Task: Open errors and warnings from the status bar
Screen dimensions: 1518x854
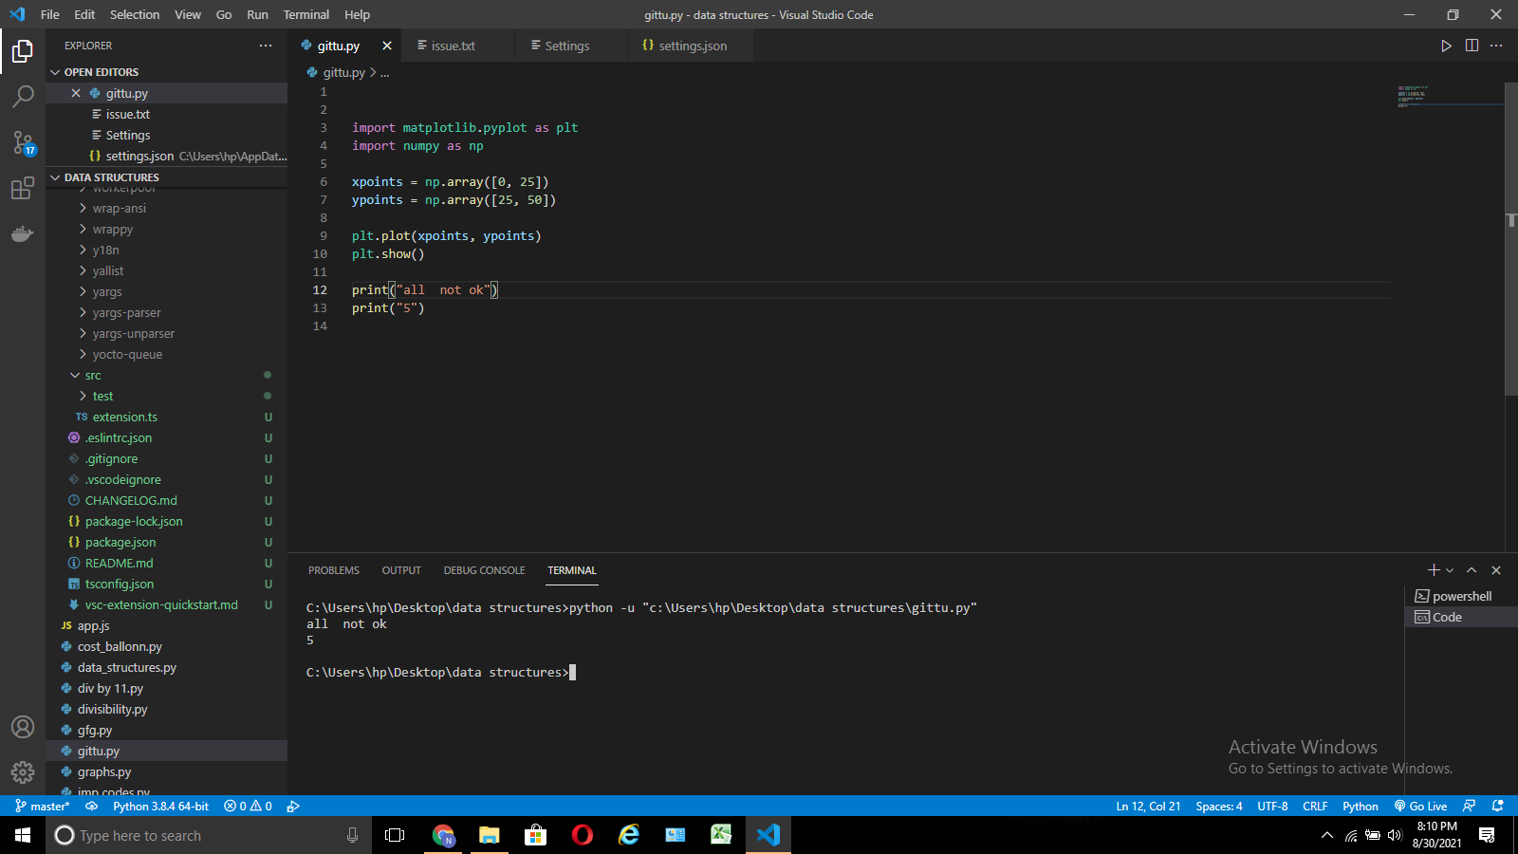Action: [247, 806]
